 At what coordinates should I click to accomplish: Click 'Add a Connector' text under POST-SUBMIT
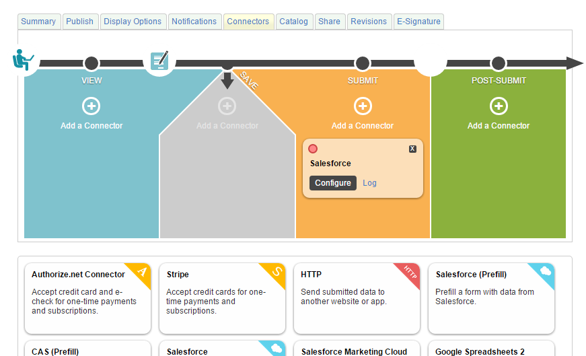coord(499,126)
